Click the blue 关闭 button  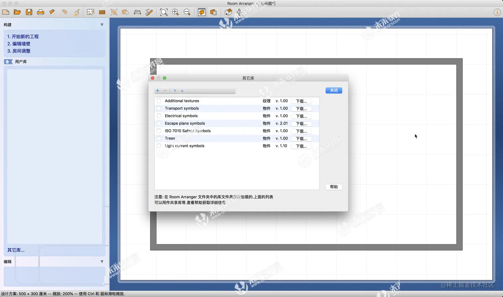pyautogui.click(x=334, y=90)
